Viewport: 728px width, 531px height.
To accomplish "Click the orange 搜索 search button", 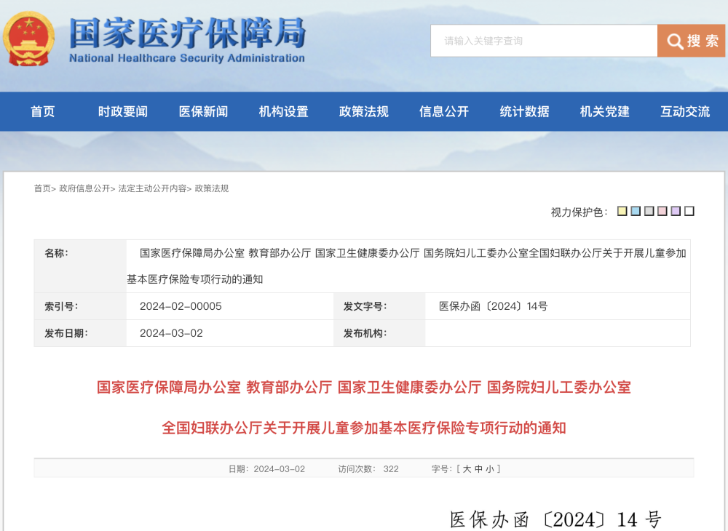I will tap(691, 41).
